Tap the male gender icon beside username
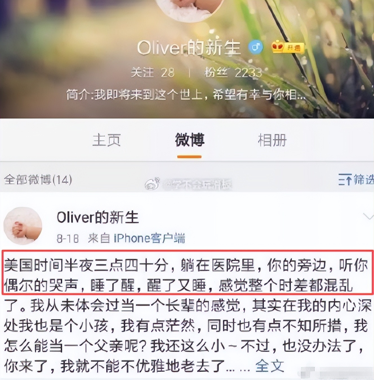This screenshot has width=374, height=380. point(255,47)
